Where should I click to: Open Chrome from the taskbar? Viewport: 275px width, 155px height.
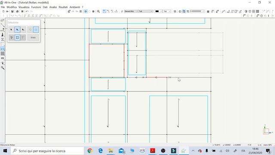pos(90,151)
